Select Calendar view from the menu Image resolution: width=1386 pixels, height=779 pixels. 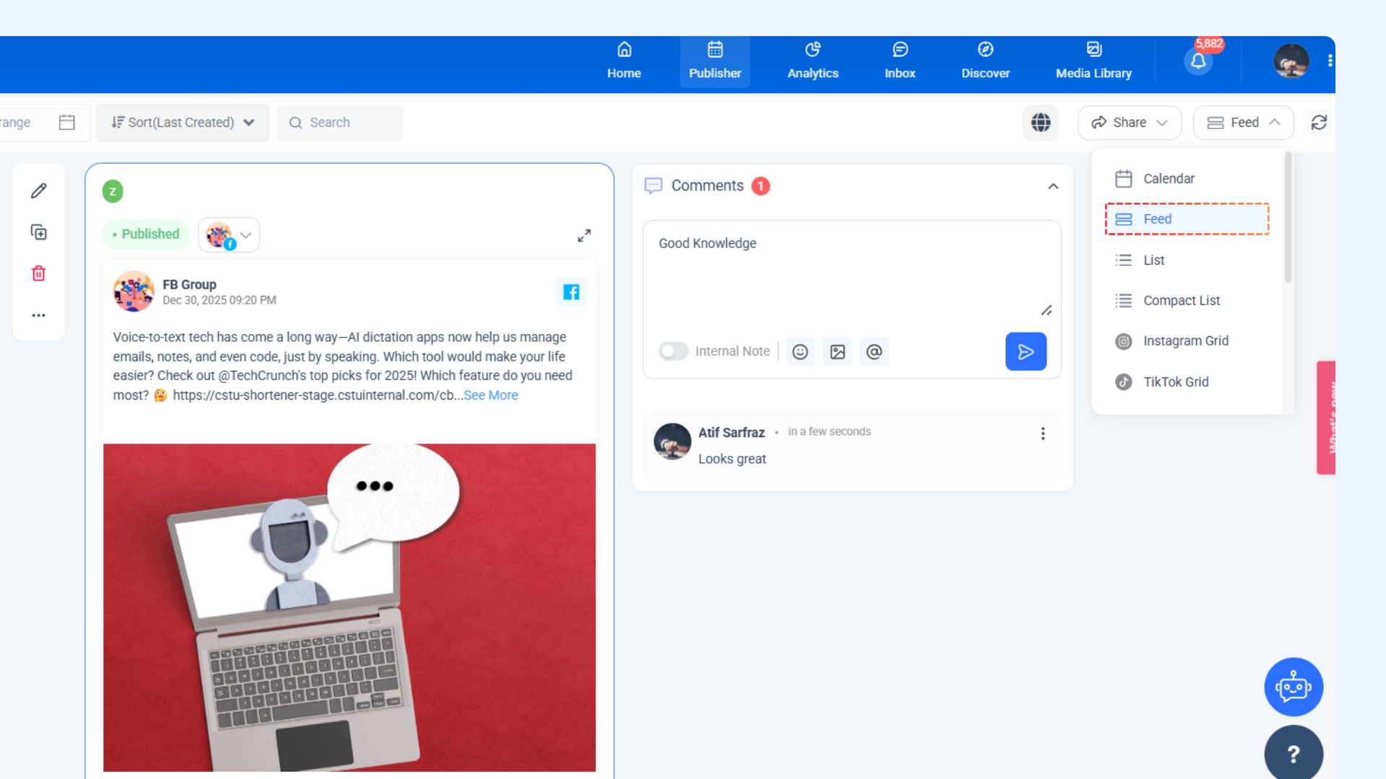click(x=1168, y=179)
